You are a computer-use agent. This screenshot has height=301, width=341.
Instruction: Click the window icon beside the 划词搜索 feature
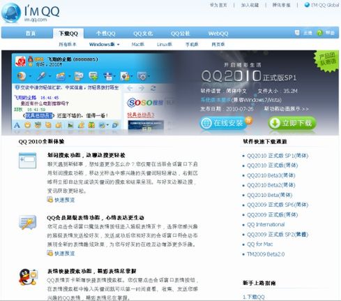pos(27,161)
